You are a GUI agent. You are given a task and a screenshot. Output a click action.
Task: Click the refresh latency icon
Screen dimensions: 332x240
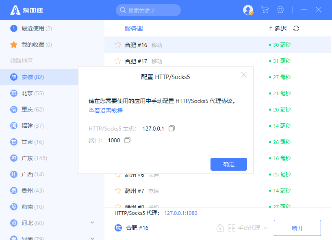[x=296, y=28]
